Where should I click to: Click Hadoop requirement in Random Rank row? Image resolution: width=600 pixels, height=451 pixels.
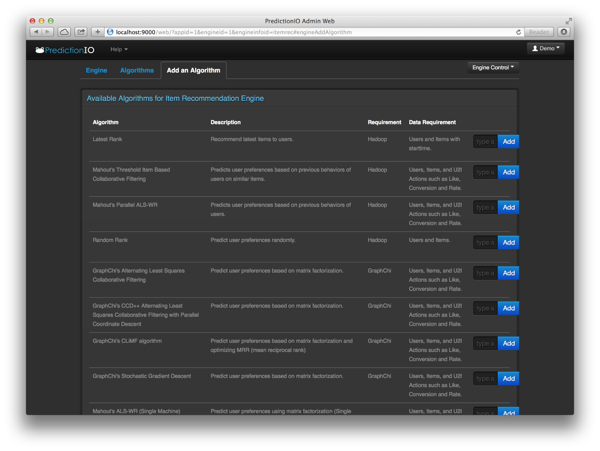377,240
